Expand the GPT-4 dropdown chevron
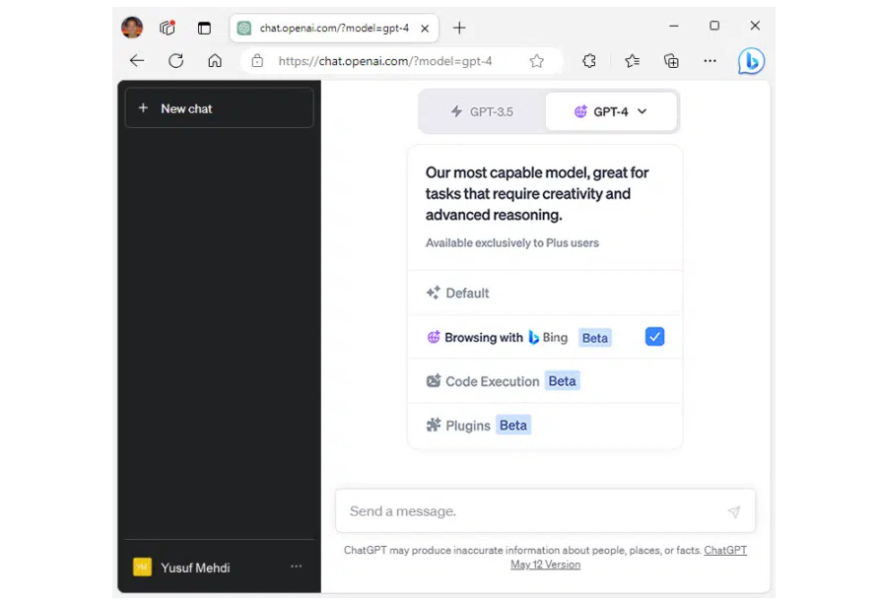The image size is (882, 601). point(642,111)
